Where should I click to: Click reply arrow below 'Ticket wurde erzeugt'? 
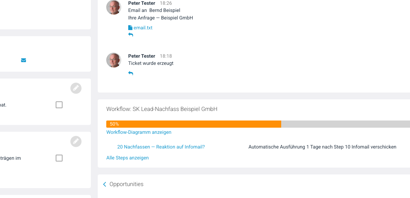click(131, 73)
